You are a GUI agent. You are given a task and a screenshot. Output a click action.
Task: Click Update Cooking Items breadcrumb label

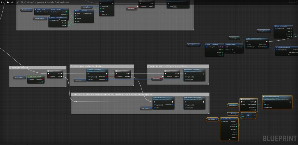click(x=58, y=2)
